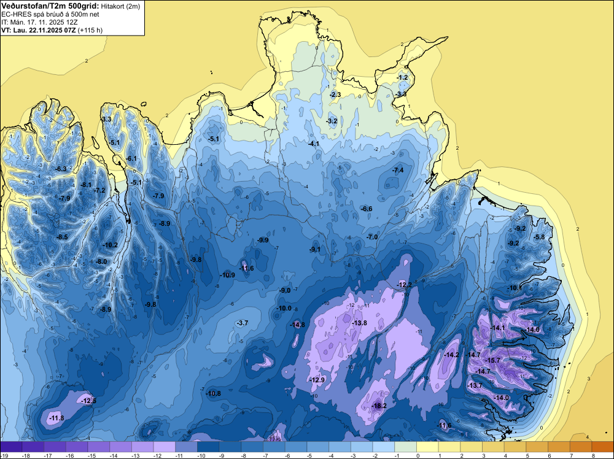Select the -9.1 temperature value
Screen dimensions: 614x459
(315, 249)
